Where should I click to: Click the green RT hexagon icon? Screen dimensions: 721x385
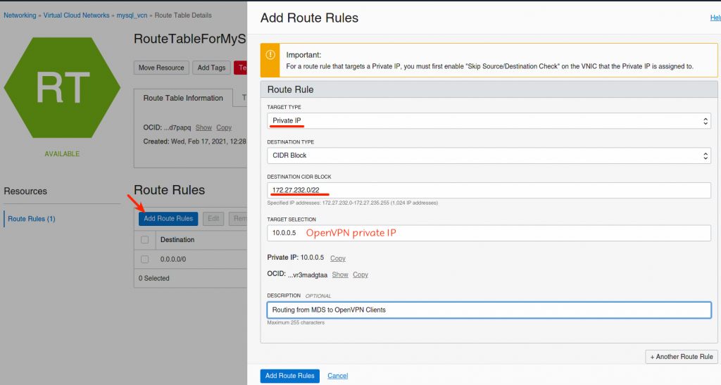pos(62,87)
